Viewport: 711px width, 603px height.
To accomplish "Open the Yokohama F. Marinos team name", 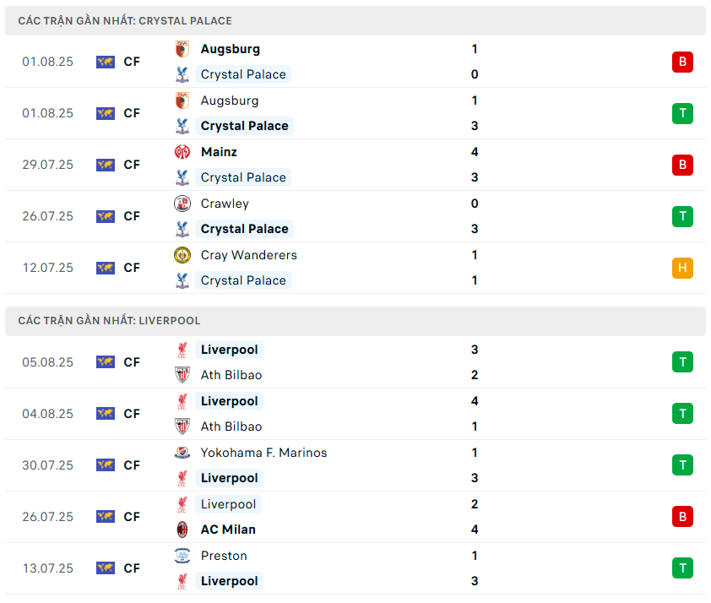I will click(x=264, y=453).
